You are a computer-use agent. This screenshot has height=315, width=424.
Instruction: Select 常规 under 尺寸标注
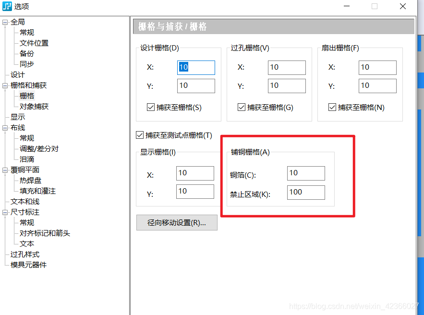click(x=27, y=222)
